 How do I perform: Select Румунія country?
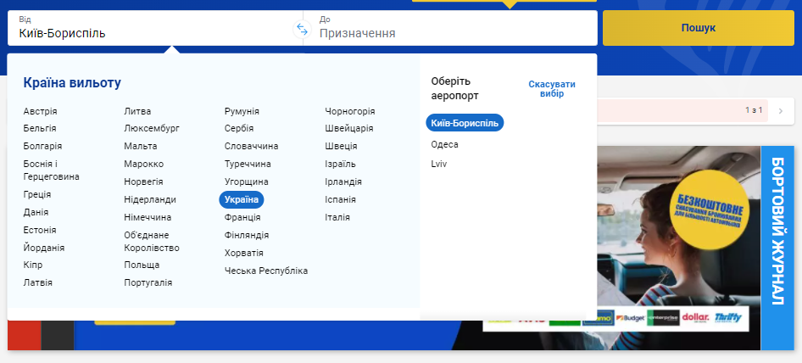pyautogui.click(x=242, y=111)
